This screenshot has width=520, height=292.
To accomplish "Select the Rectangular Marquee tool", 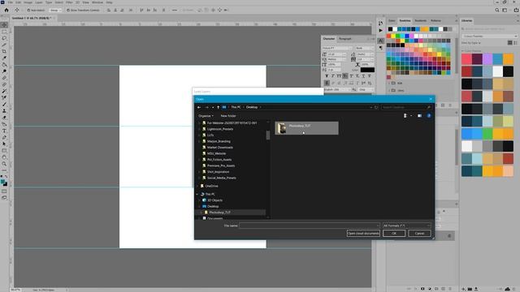I will pyautogui.click(x=4, y=32).
